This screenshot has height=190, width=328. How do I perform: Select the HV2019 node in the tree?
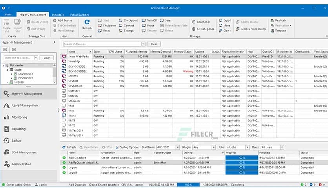coord(19,82)
